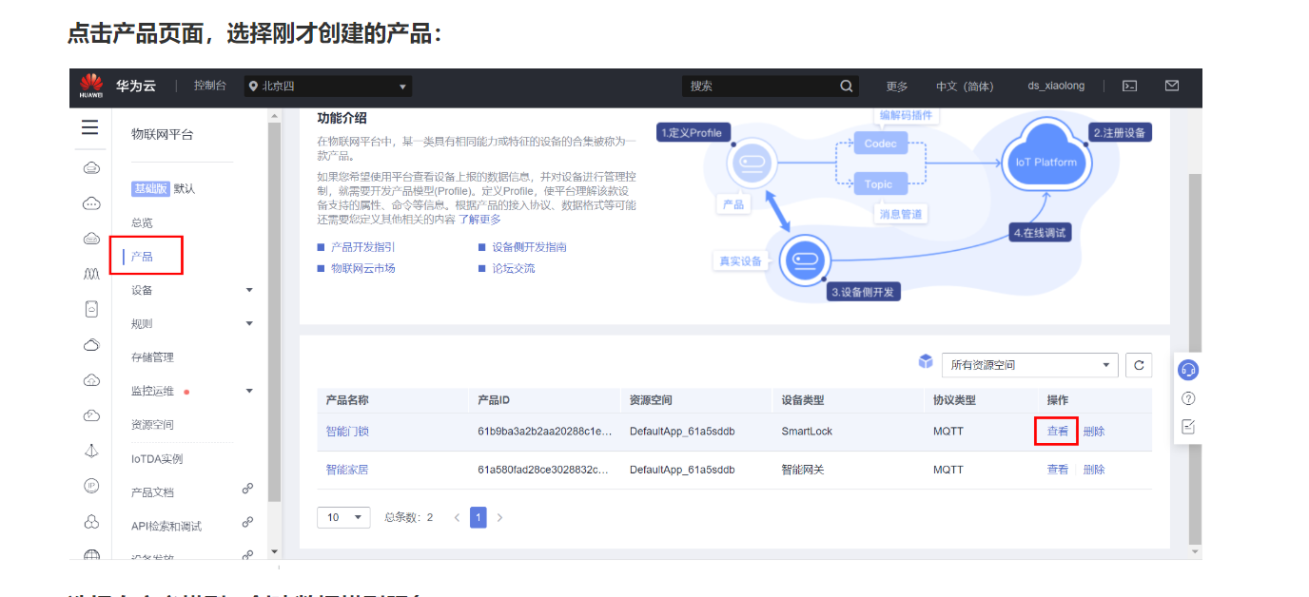Open the 产品开发指引 link

tap(362, 247)
